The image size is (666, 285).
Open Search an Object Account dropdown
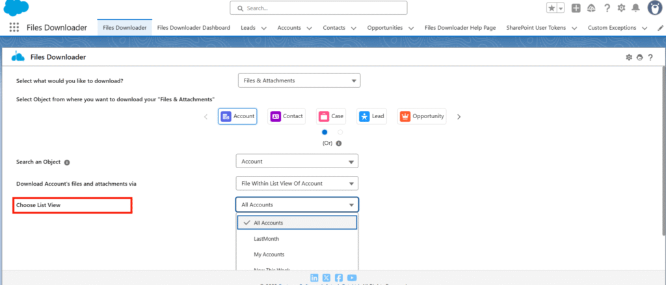297,162
